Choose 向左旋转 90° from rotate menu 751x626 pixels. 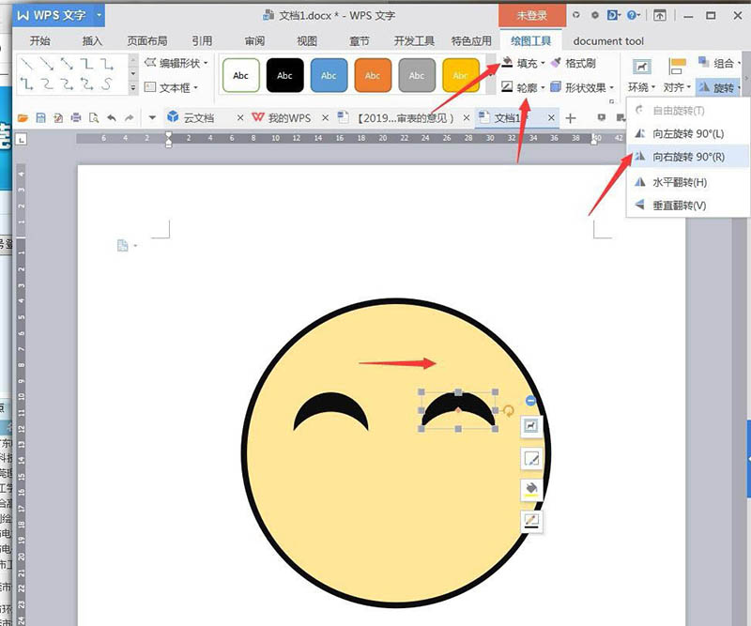[688, 133]
